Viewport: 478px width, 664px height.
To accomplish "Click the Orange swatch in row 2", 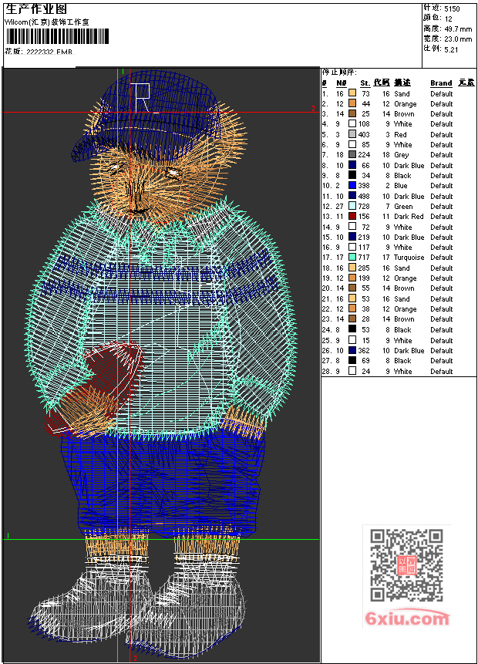I will (x=352, y=103).
